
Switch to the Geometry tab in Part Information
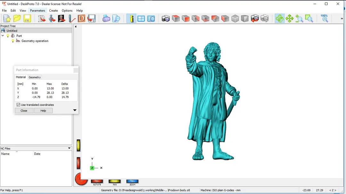pos(35,77)
